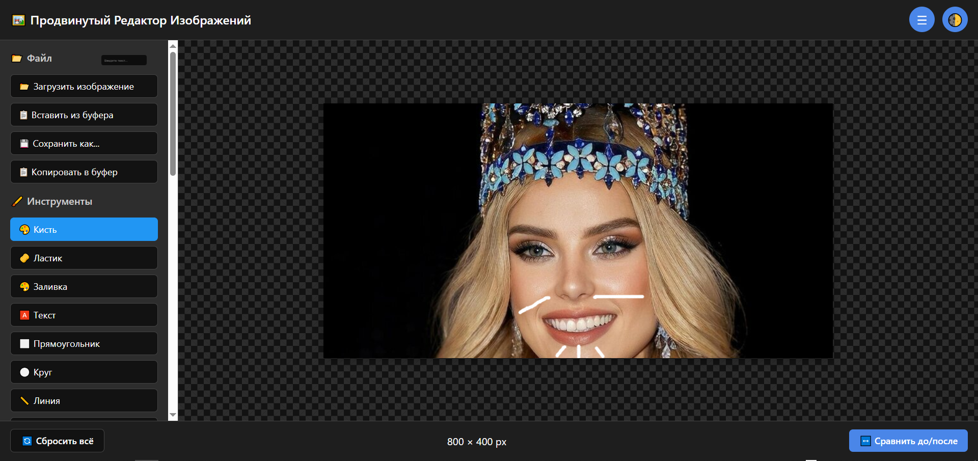978x461 pixels.
Task: Select the Заливка fill tool
Action: (84, 287)
